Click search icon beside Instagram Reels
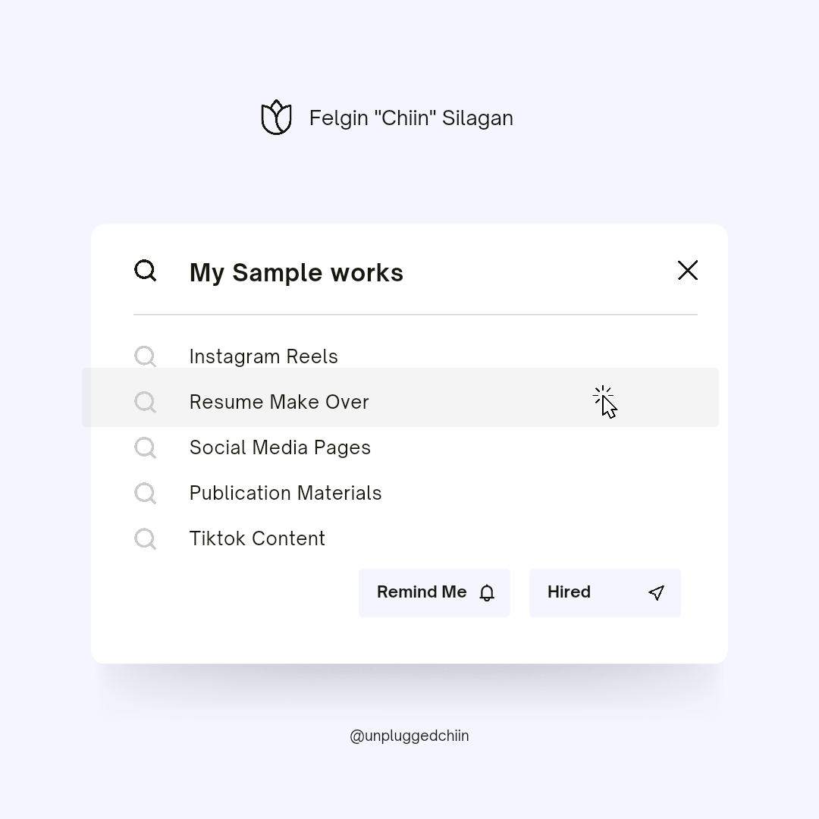The width and height of the screenshot is (819, 819). tap(145, 356)
